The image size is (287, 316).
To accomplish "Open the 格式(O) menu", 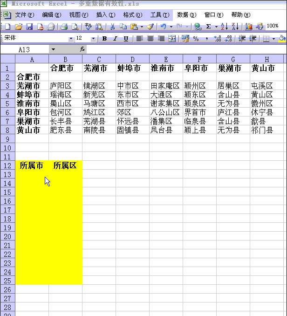I will click(x=133, y=15).
